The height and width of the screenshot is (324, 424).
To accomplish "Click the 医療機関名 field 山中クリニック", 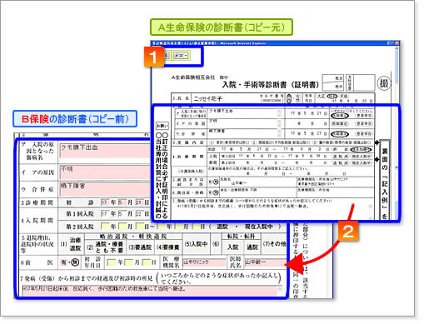I will tap(204, 262).
